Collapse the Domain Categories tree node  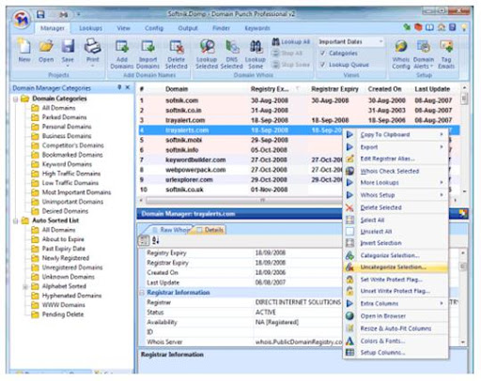(16, 99)
